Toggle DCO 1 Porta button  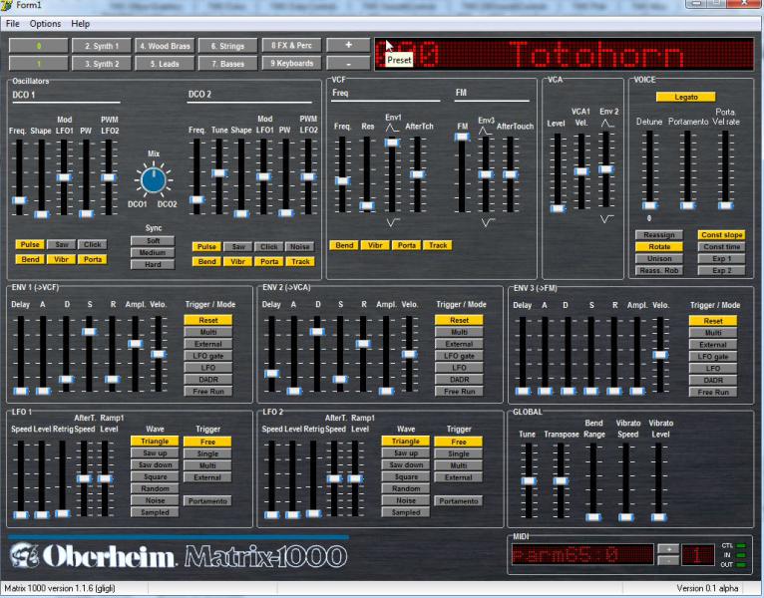(93, 259)
